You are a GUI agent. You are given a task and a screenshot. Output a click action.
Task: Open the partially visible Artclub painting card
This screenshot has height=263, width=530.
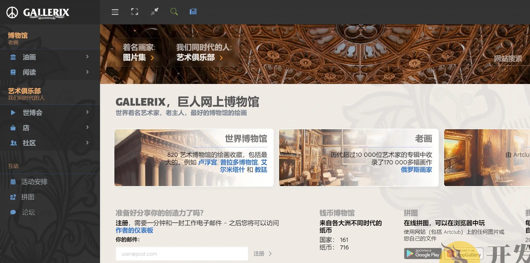click(x=487, y=158)
